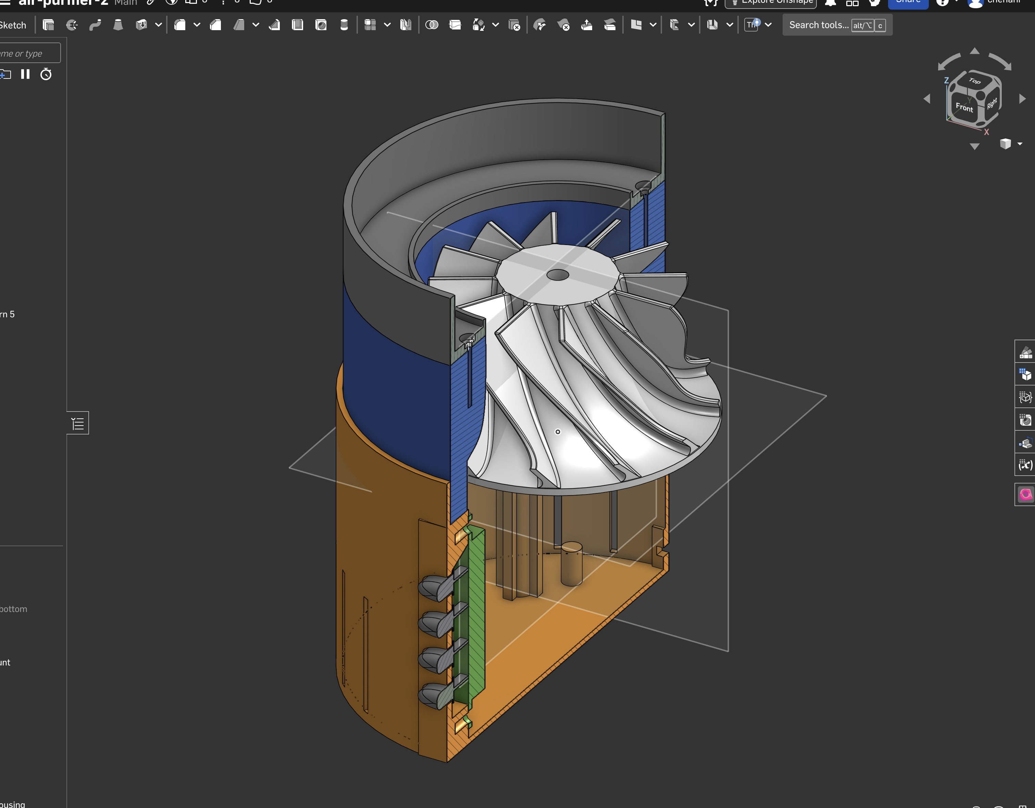Viewport: 1035px width, 808px height.
Task: Select the Revolve tool
Action: click(72, 25)
